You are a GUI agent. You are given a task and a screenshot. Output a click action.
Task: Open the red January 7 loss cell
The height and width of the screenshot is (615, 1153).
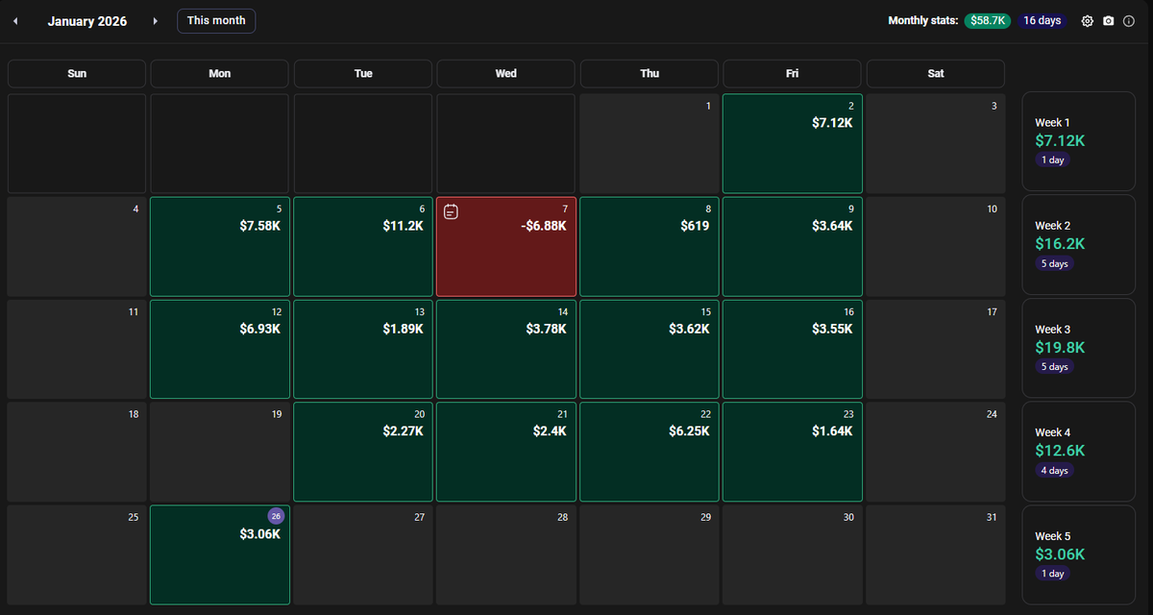[x=506, y=247]
